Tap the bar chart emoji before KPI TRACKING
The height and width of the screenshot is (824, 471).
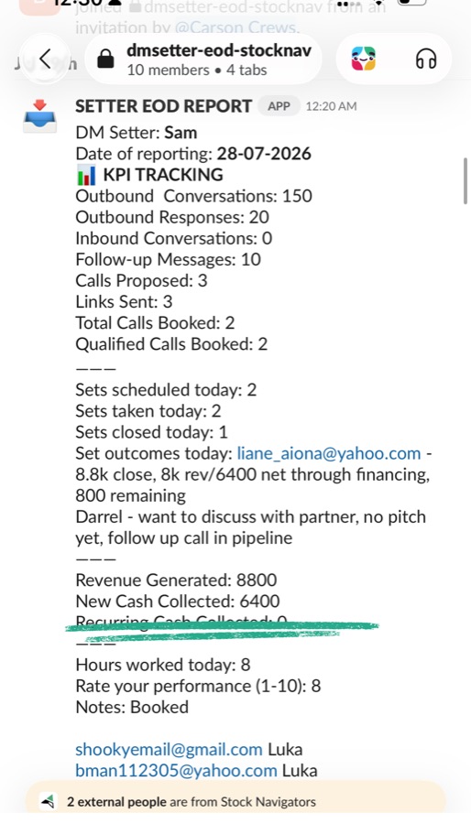pyautogui.click(x=86, y=175)
